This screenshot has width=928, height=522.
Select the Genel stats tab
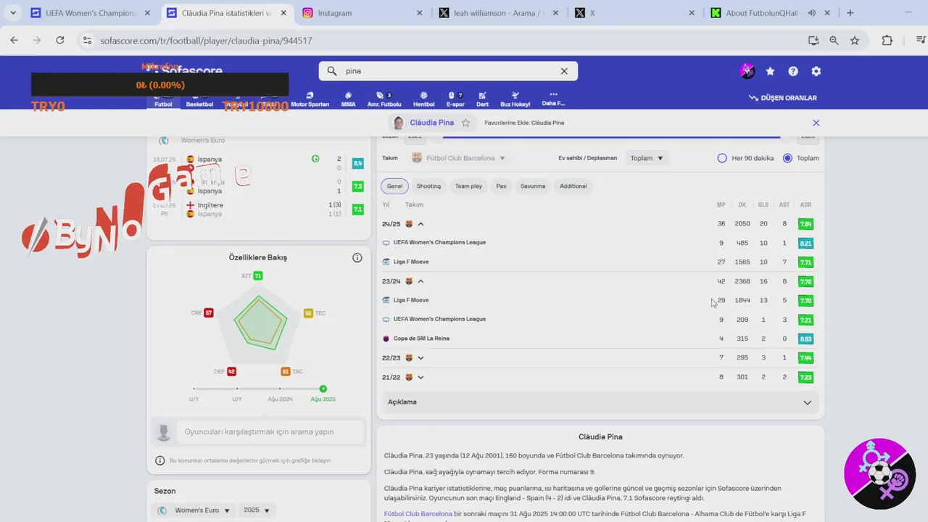pos(394,186)
